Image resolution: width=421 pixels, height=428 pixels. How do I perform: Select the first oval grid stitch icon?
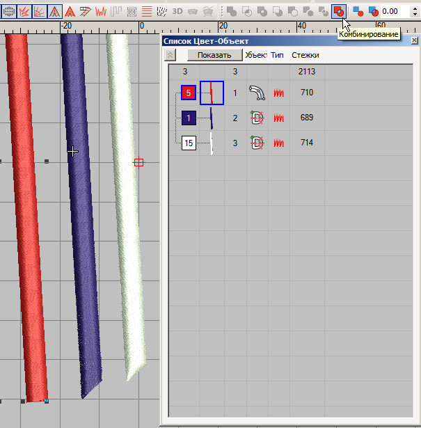9,11
